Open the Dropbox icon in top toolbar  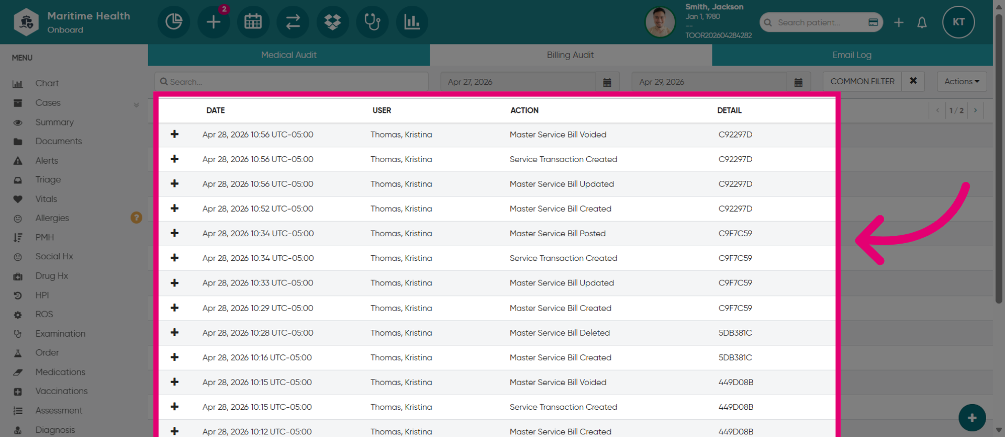tap(333, 22)
